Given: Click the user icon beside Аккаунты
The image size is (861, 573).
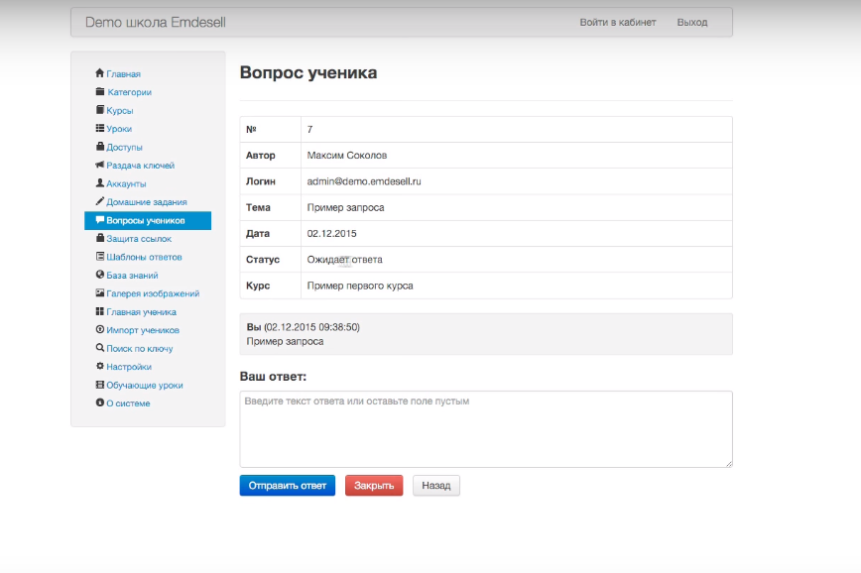Looking at the screenshot, I should coord(99,183).
